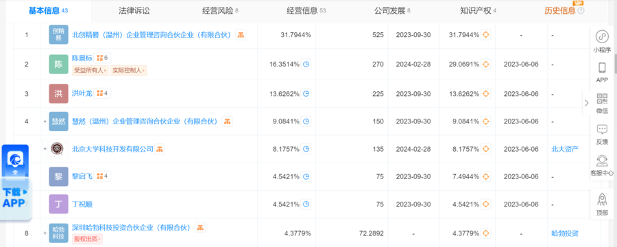
Task: Switch to the 法律诉讼 tab
Action: pos(134,11)
